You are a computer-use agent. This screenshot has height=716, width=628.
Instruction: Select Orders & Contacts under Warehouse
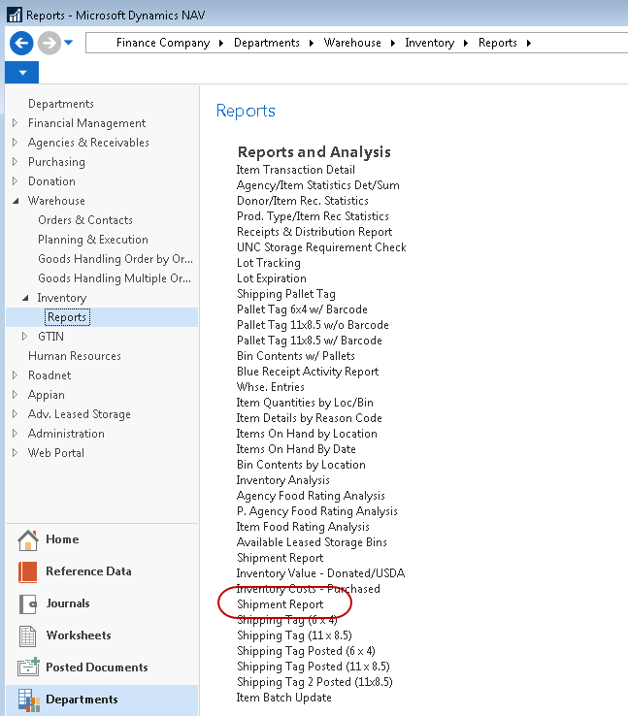coord(85,220)
